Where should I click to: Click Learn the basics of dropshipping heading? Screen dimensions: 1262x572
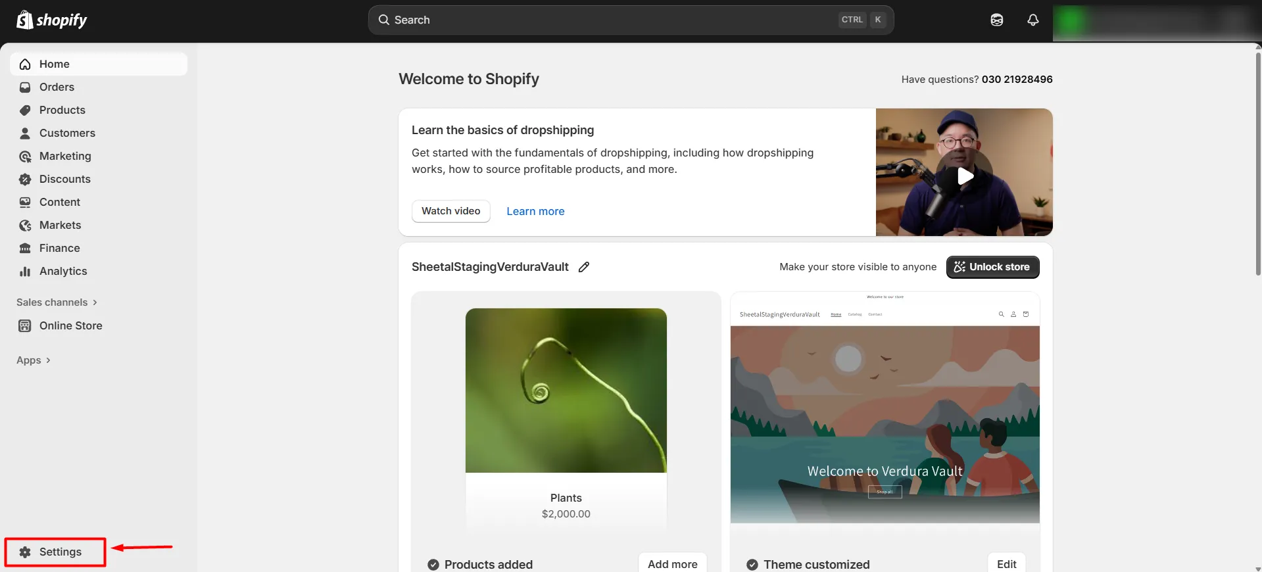pos(503,130)
